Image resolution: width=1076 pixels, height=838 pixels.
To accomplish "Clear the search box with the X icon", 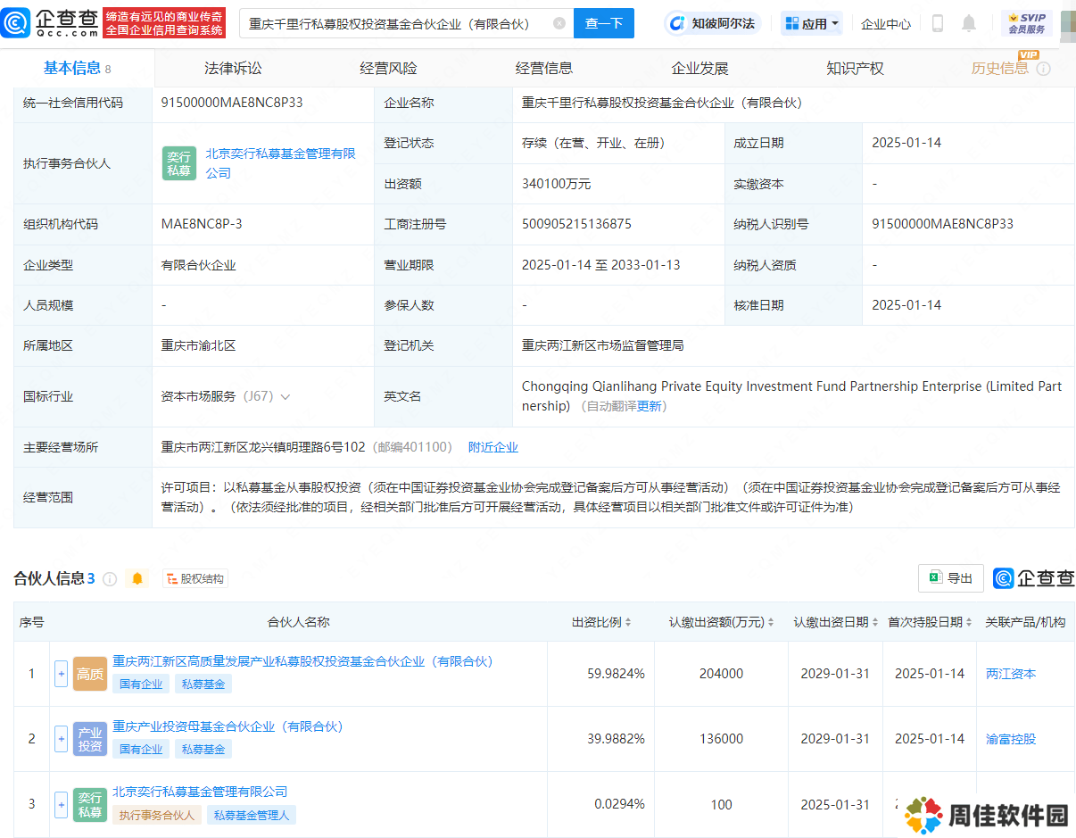I will (x=559, y=23).
